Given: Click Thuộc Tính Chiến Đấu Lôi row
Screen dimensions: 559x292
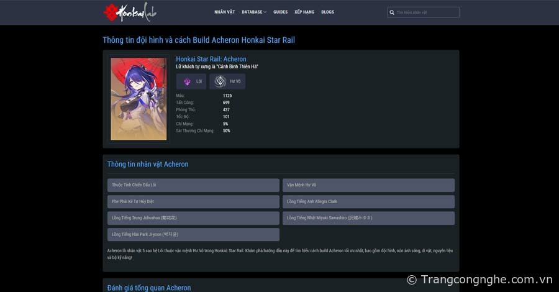Looking at the screenshot, I should pyautogui.click(x=193, y=185).
